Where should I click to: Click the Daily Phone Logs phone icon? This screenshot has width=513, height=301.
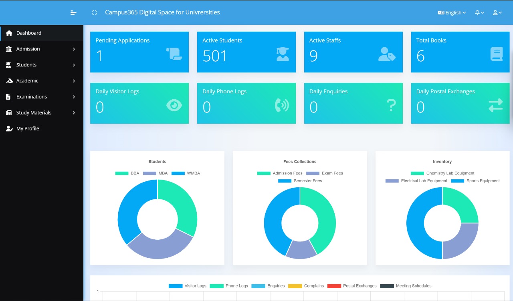pos(282,105)
